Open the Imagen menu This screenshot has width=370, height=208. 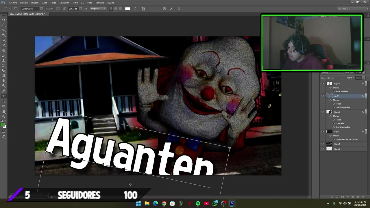coord(35,3)
